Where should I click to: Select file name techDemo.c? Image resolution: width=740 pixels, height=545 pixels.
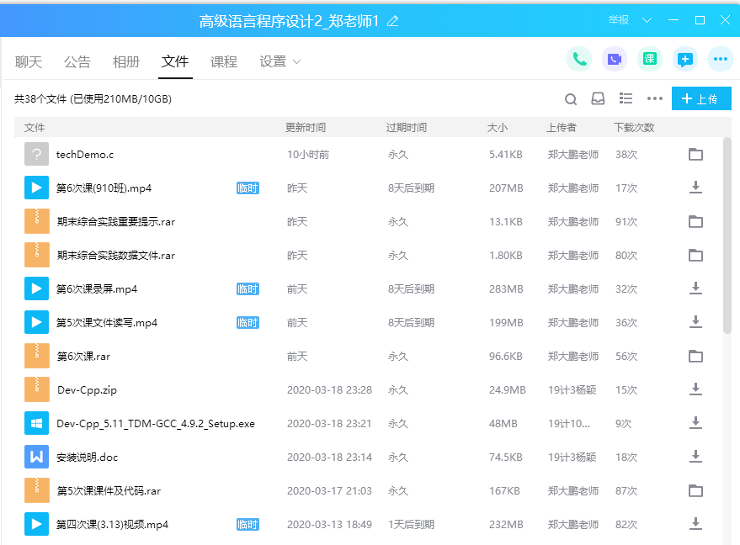pyautogui.click(x=85, y=155)
